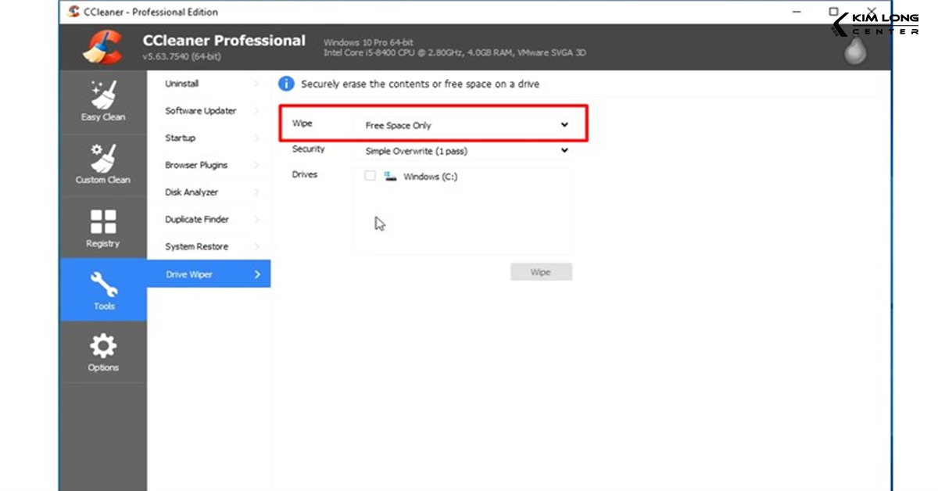Select System Restore from tools list
Screen dimensions: 938x491
[x=196, y=247]
